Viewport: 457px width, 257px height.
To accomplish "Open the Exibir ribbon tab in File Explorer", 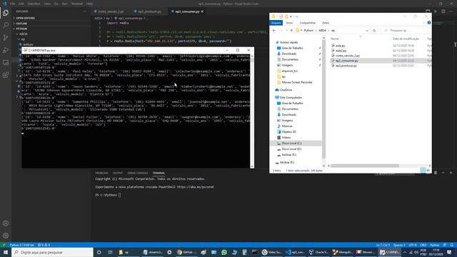I will click(x=326, y=23).
